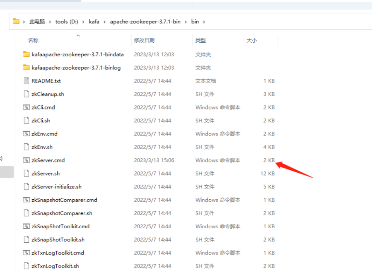Click the zkTxnLogToolkit.sh file icon

click(x=26, y=266)
